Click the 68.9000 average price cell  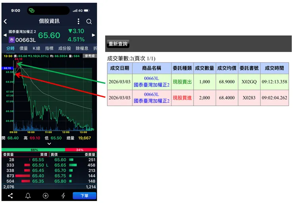[x=227, y=82]
